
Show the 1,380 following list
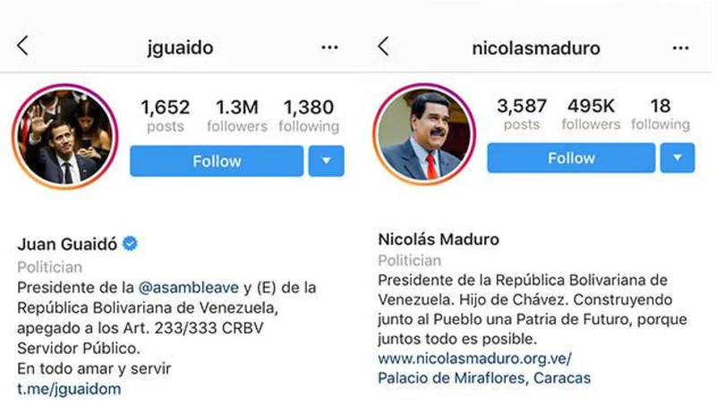pos(309,116)
